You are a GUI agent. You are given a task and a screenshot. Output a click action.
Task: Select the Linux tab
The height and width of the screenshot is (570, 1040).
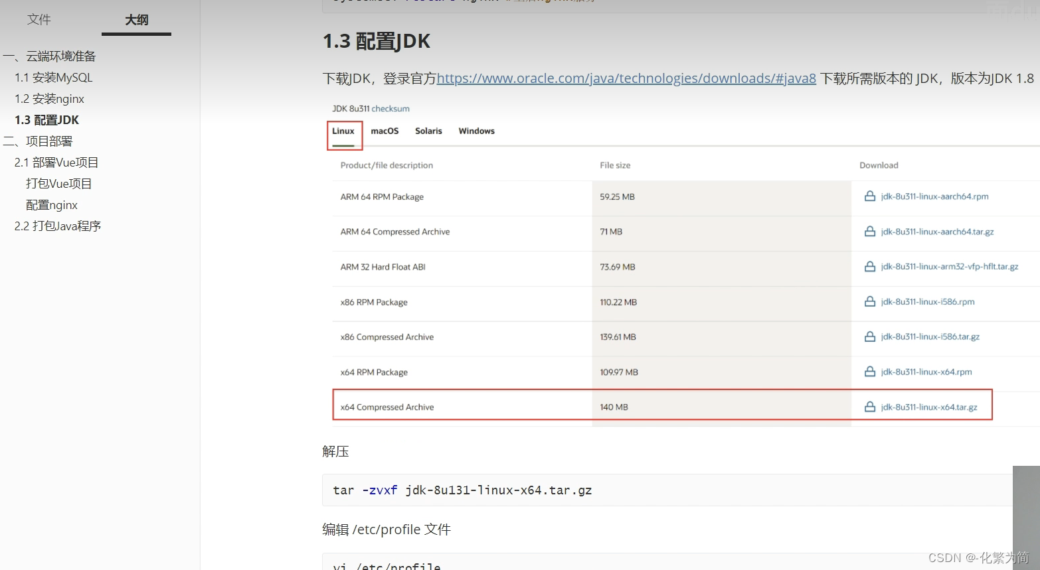343,131
